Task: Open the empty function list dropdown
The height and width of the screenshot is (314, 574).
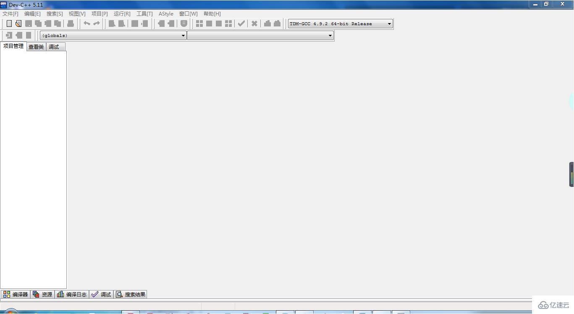Action: click(260, 35)
